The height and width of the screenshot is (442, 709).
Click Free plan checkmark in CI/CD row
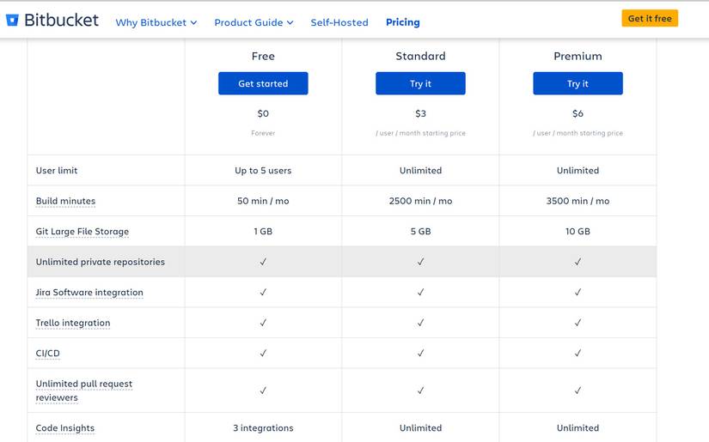(x=263, y=354)
